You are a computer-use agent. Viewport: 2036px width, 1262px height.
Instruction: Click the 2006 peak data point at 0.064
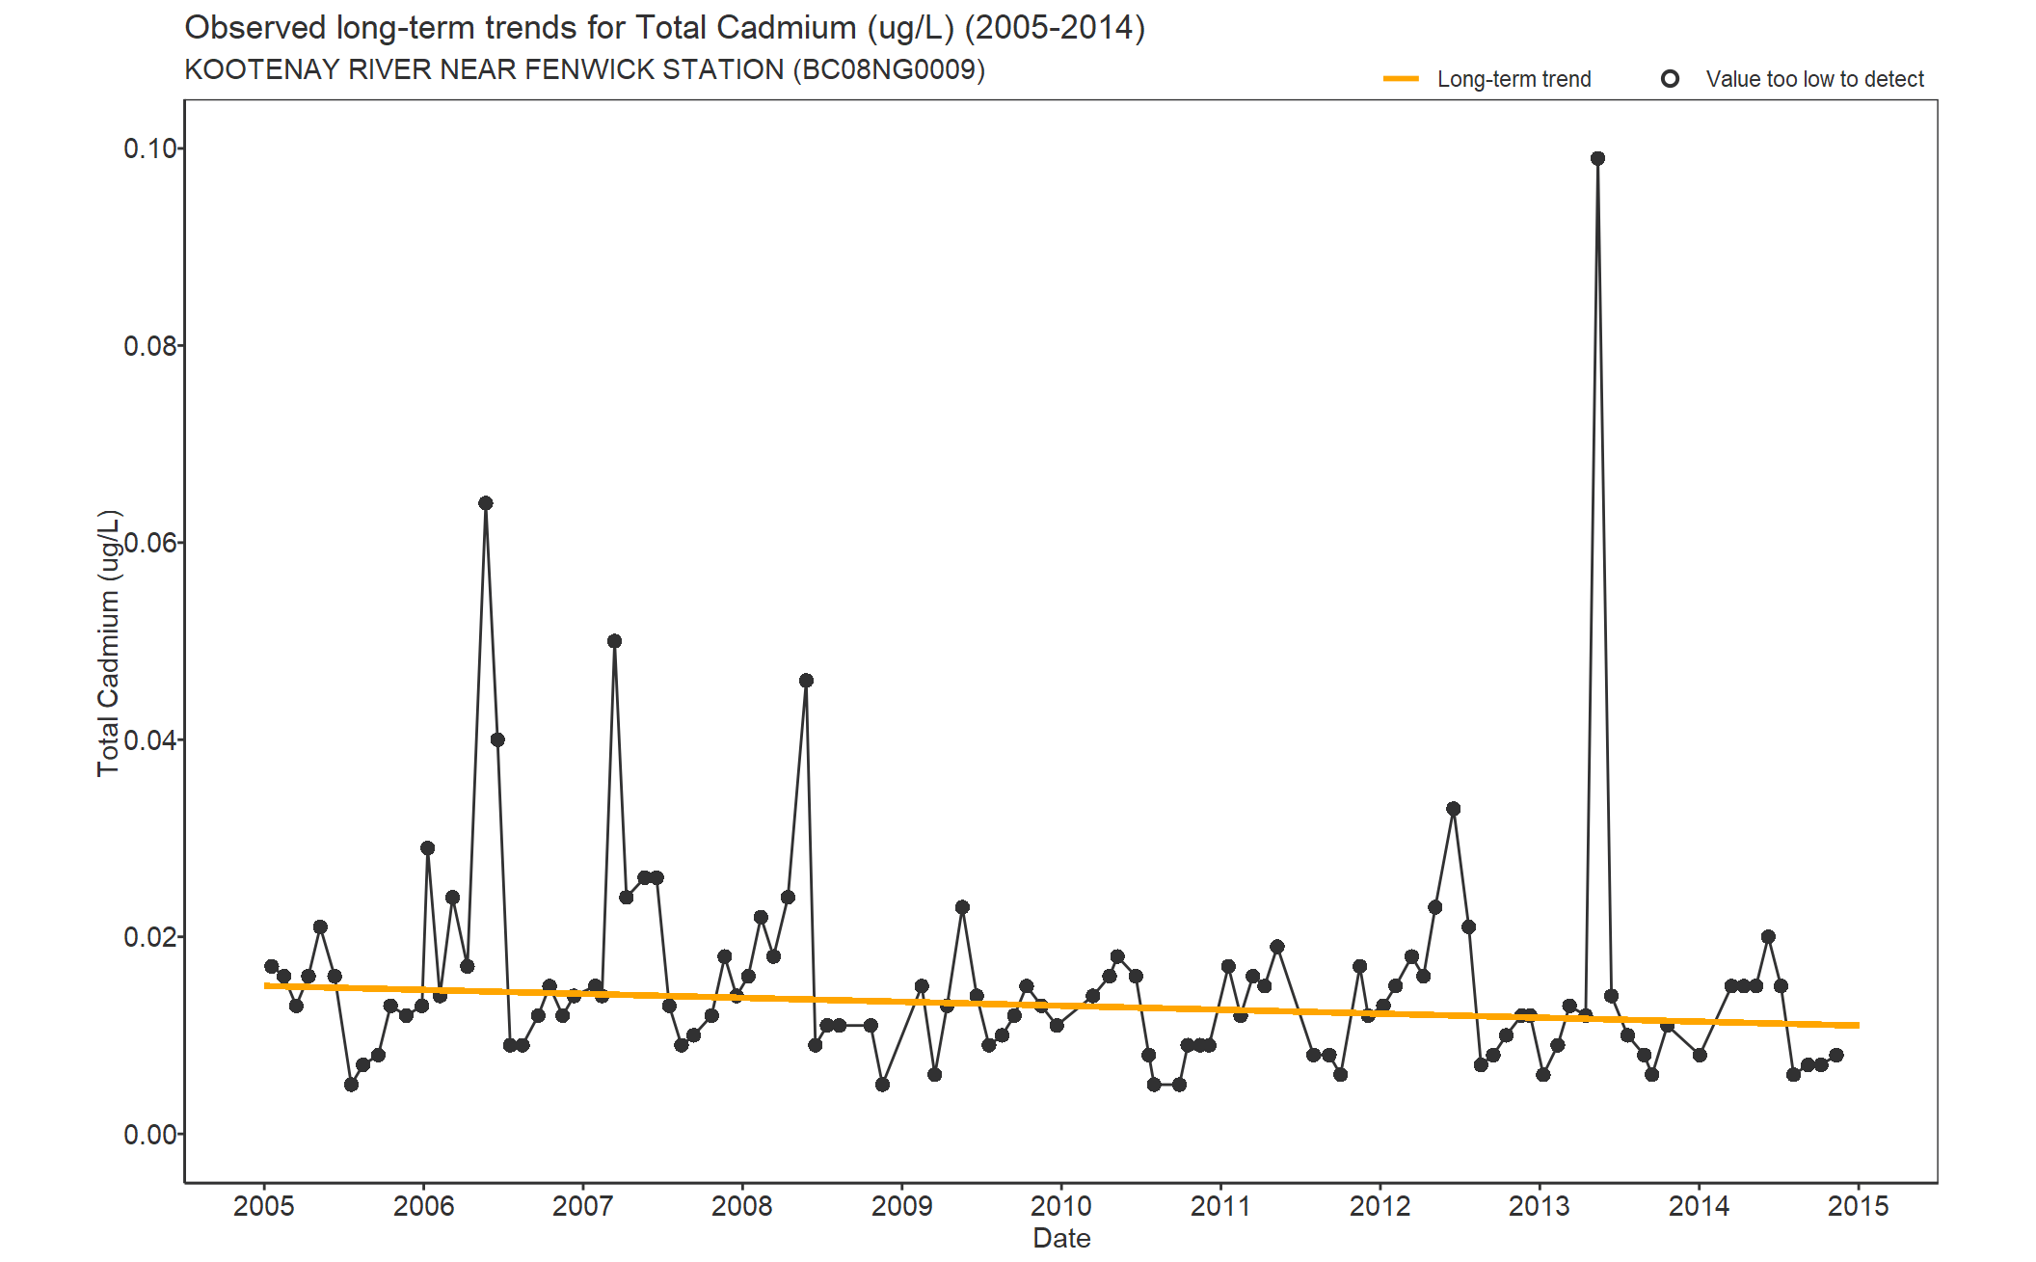(485, 503)
